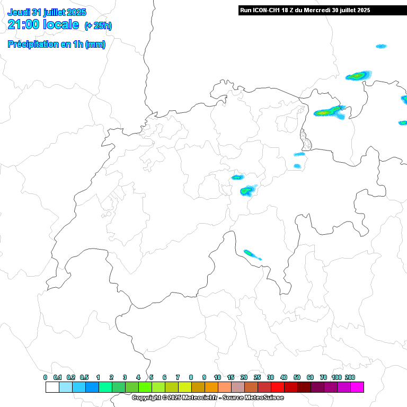
Task: Select the legend number "15"
Action: pyautogui.click(x=231, y=377)
